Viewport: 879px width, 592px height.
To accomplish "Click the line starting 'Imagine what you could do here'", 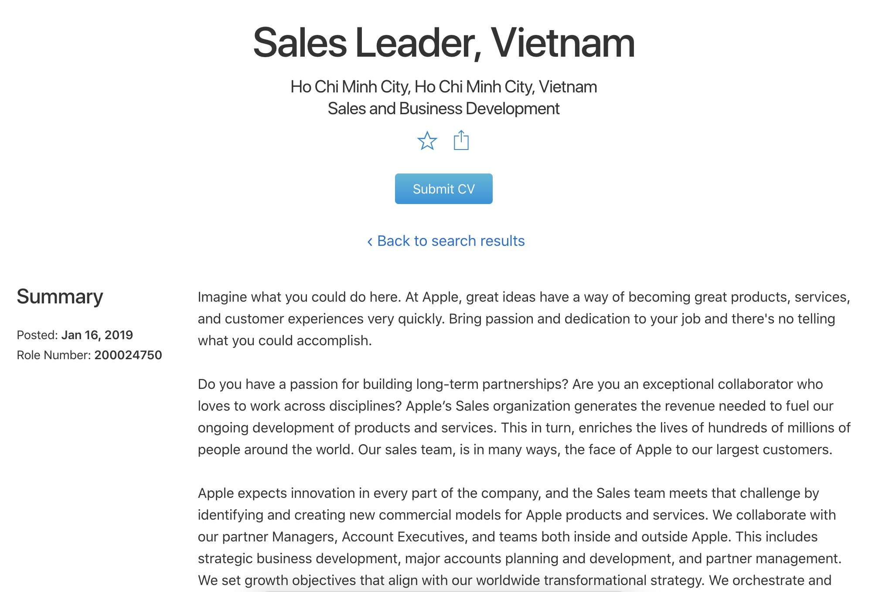I will [x=524, y=297].
